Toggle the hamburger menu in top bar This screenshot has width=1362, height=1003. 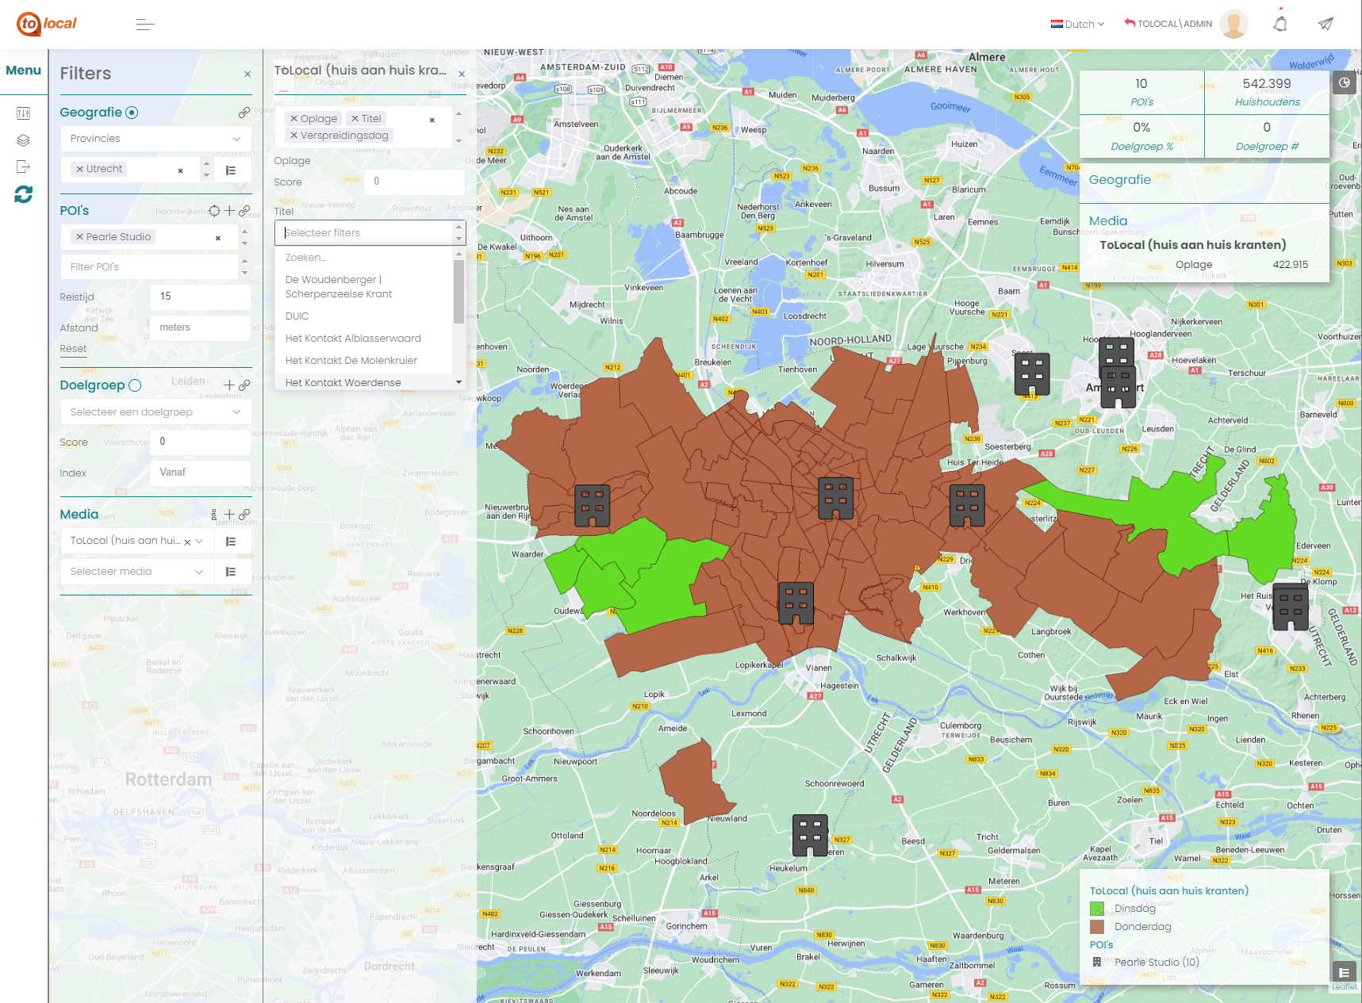point(145,25)
